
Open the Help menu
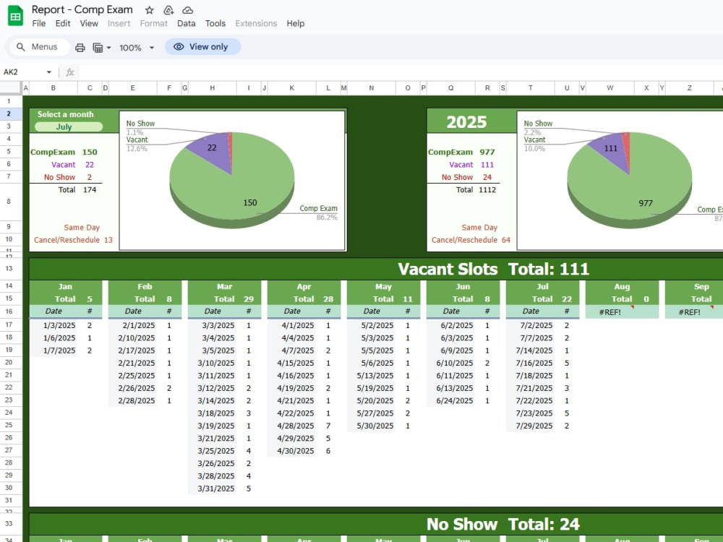296,24
